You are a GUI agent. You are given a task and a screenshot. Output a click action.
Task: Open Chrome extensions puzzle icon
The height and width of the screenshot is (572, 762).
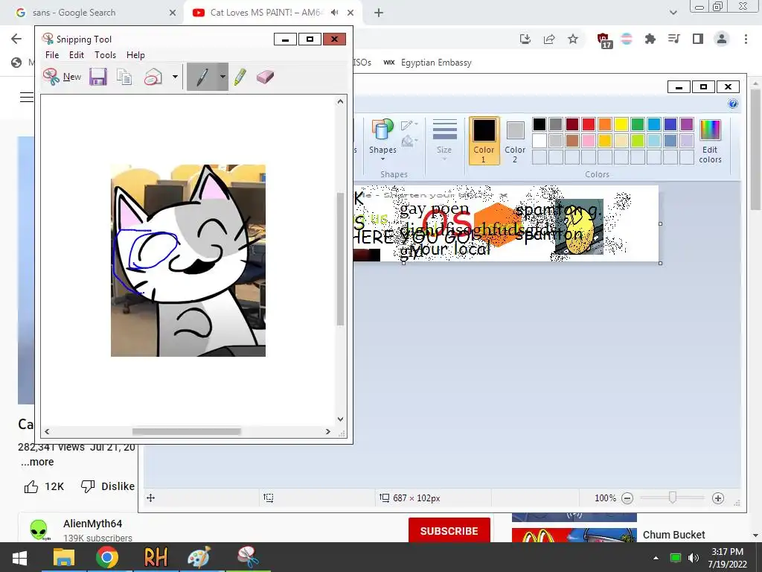[x=650, y=39]
